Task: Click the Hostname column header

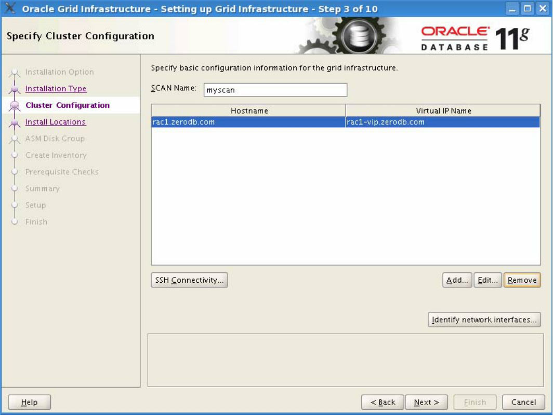Action: tap(249, 110)
